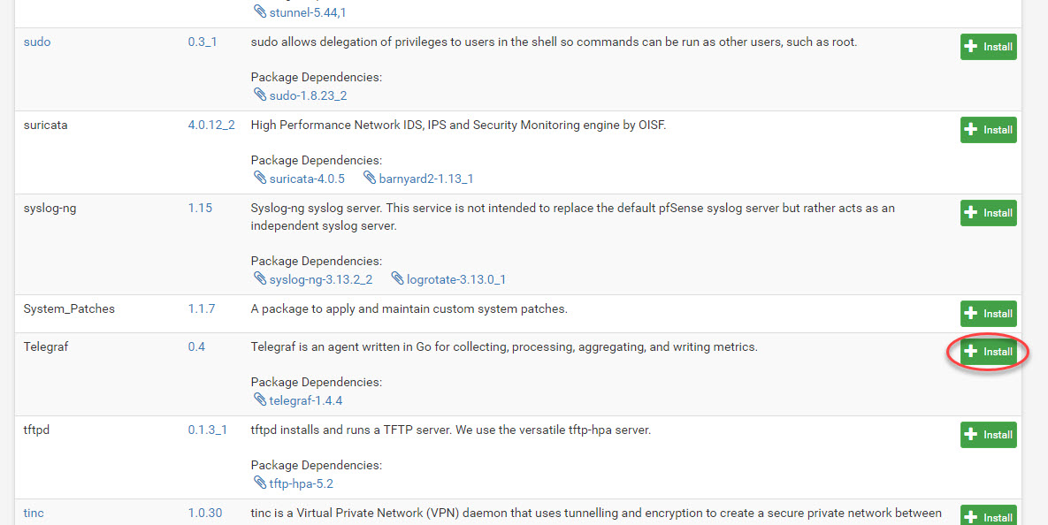Open Telegraf version 0.4 link
1048x525 pixels.
click(x=196, y=347)
